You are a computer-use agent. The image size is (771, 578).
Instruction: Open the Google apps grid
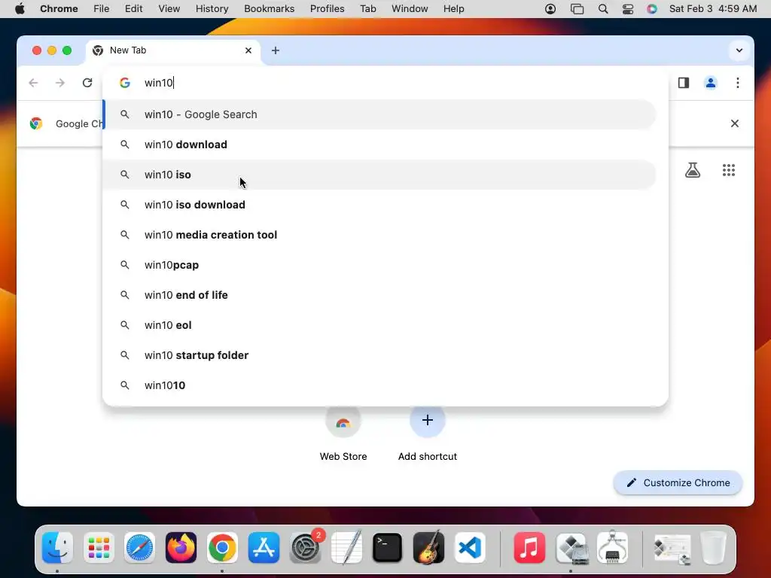pyautogui.click(x=729, y=170)
